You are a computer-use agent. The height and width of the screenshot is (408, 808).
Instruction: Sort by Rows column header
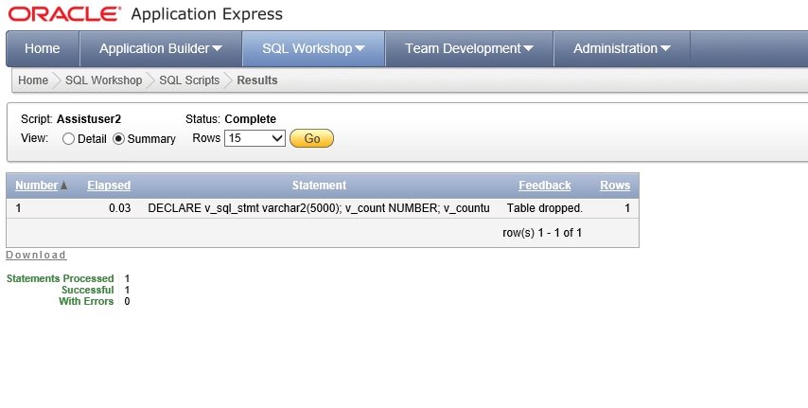(615, 186)
